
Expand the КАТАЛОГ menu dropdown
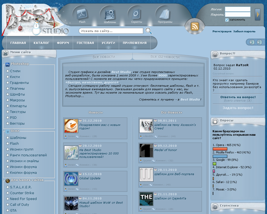click(x=41, y=43)
